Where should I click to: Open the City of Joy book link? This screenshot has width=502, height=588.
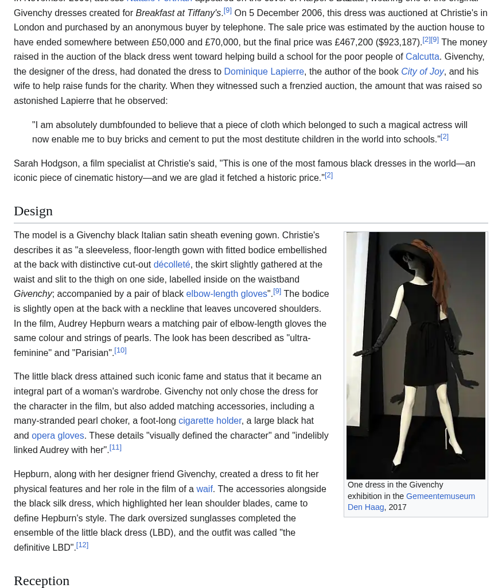(x=422, y=71)
